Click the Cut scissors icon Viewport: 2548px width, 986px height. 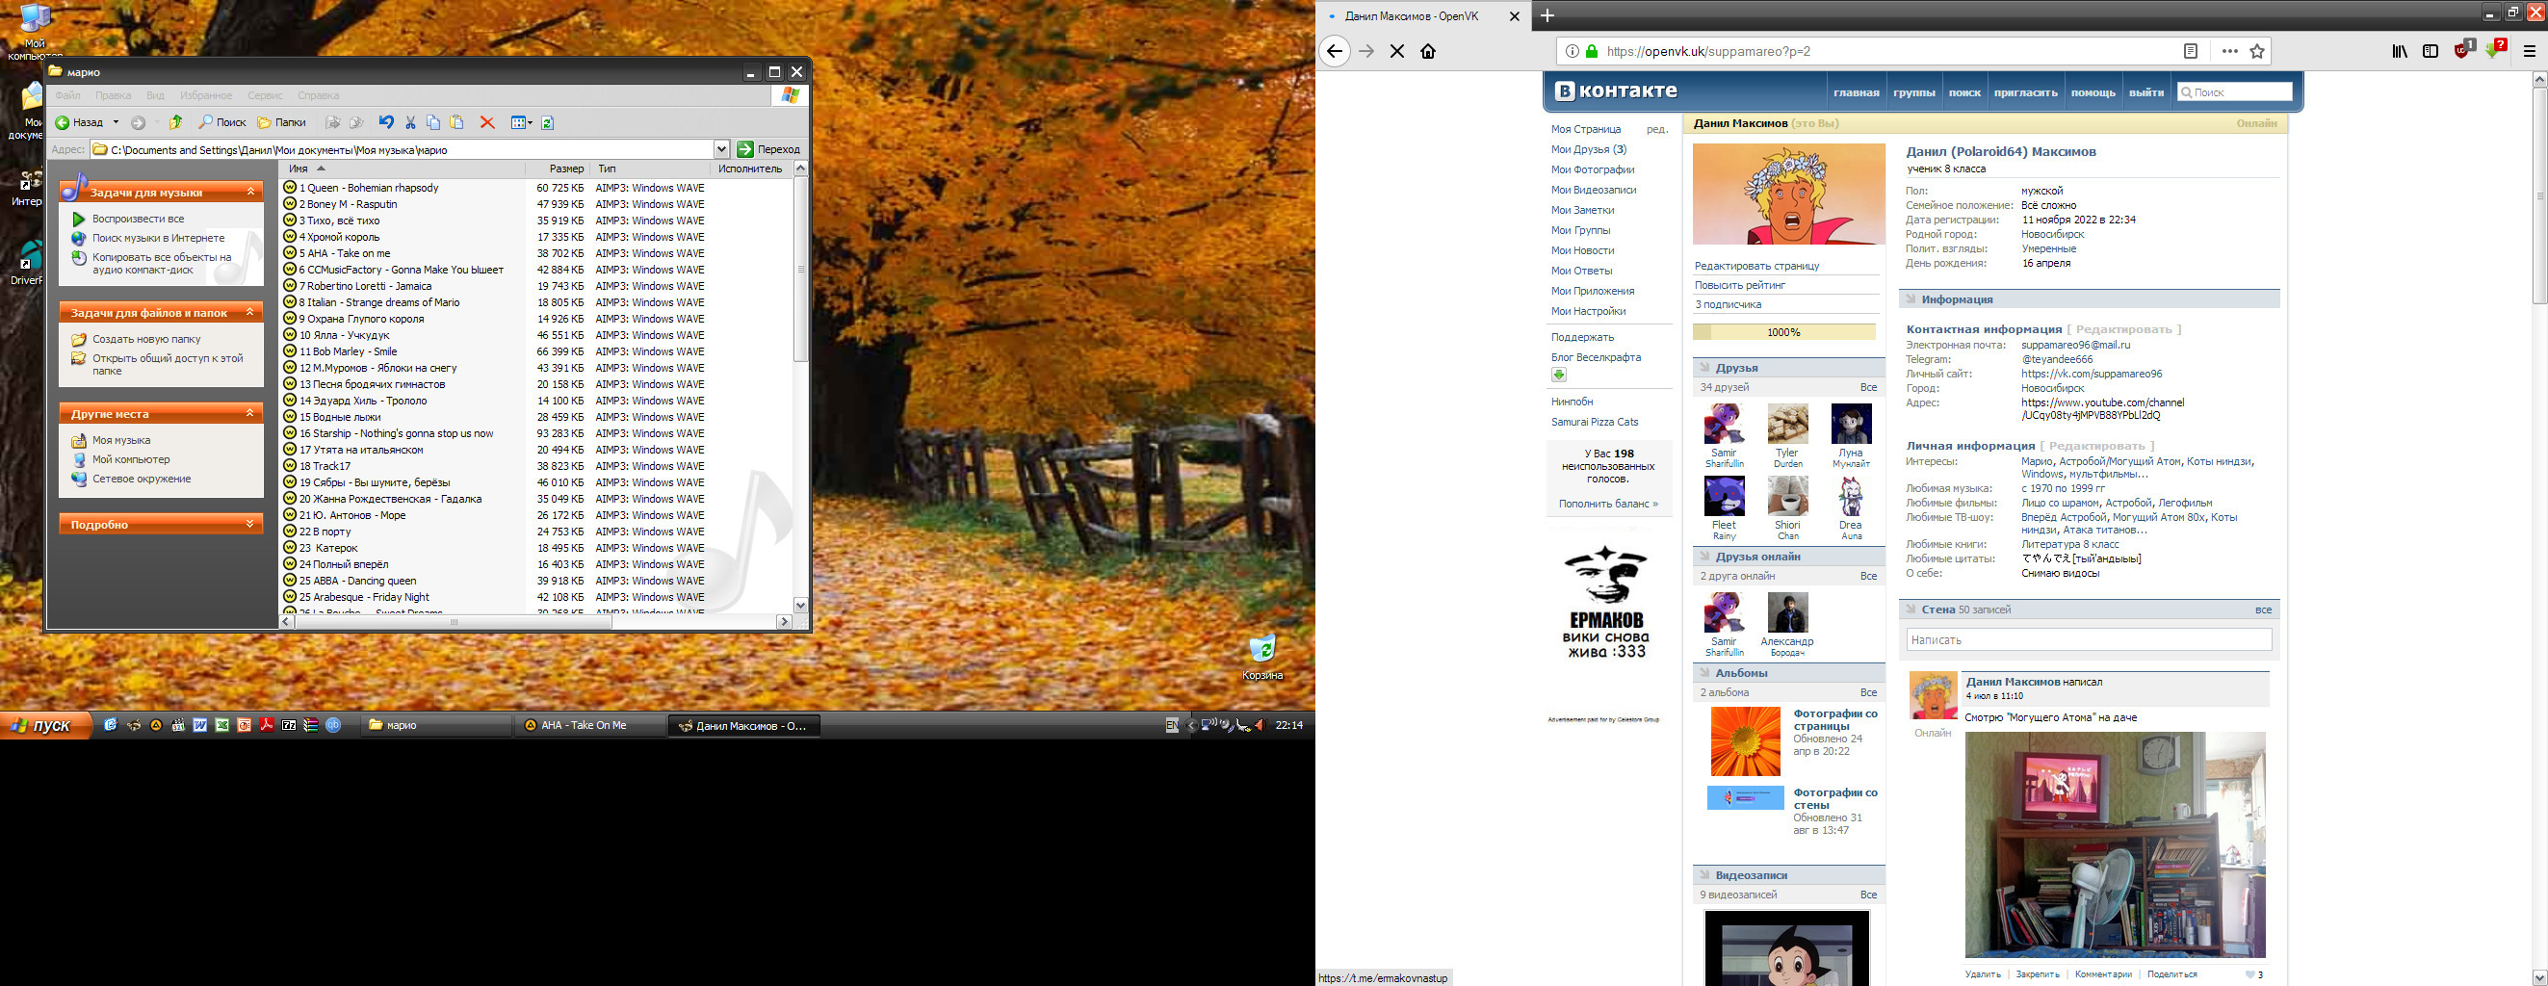[410, 122]
